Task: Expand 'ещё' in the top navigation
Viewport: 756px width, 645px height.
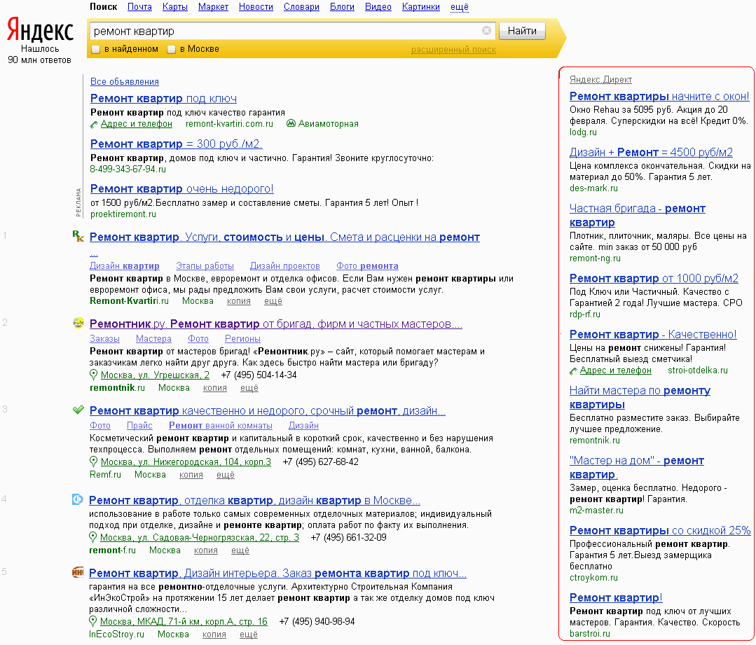Action: click(460, 7)
